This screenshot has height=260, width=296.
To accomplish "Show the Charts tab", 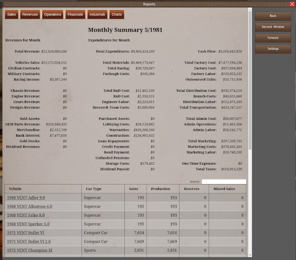I will [116, 15].
